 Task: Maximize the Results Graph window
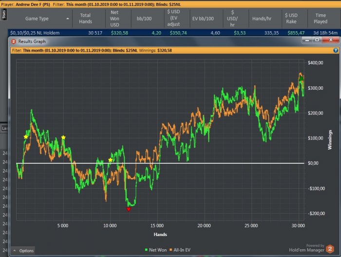pos(317,40)
